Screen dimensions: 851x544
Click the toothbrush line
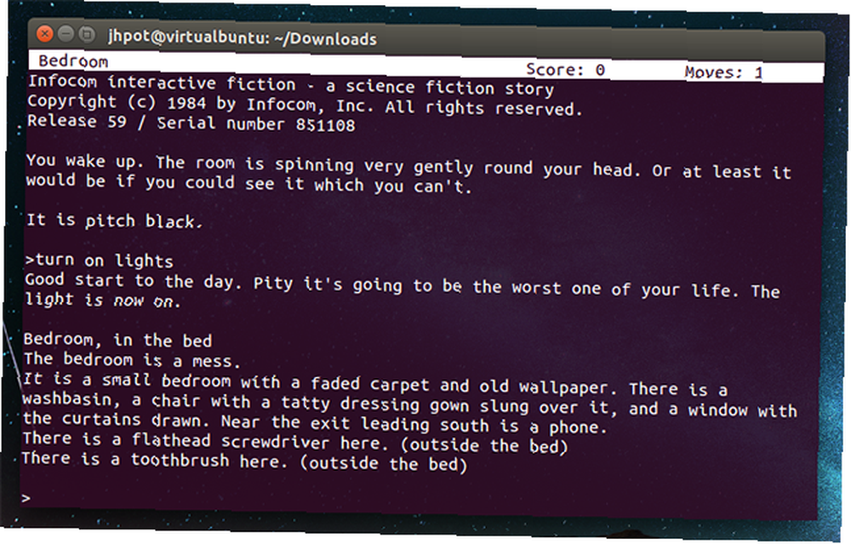pos(244,461)
